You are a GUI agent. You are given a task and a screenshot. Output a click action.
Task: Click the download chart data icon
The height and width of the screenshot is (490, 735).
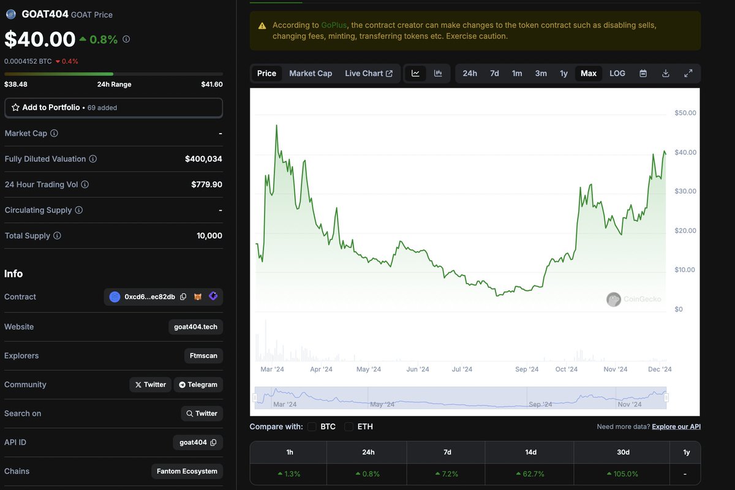pyautogui.click(x=666, y=73)
